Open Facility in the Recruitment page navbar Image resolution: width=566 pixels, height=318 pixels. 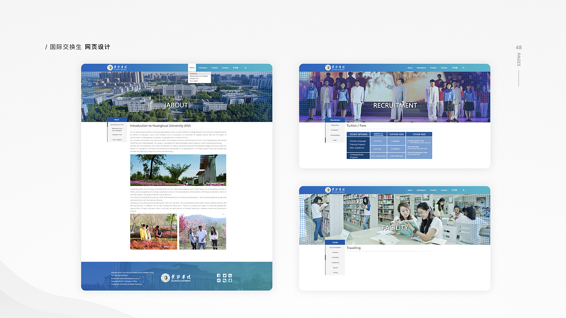click(x=433, y=68)
